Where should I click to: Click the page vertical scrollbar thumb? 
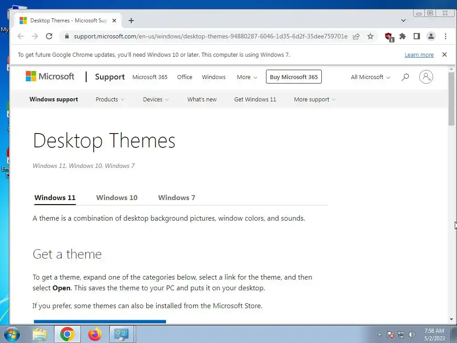coord(452,99)
